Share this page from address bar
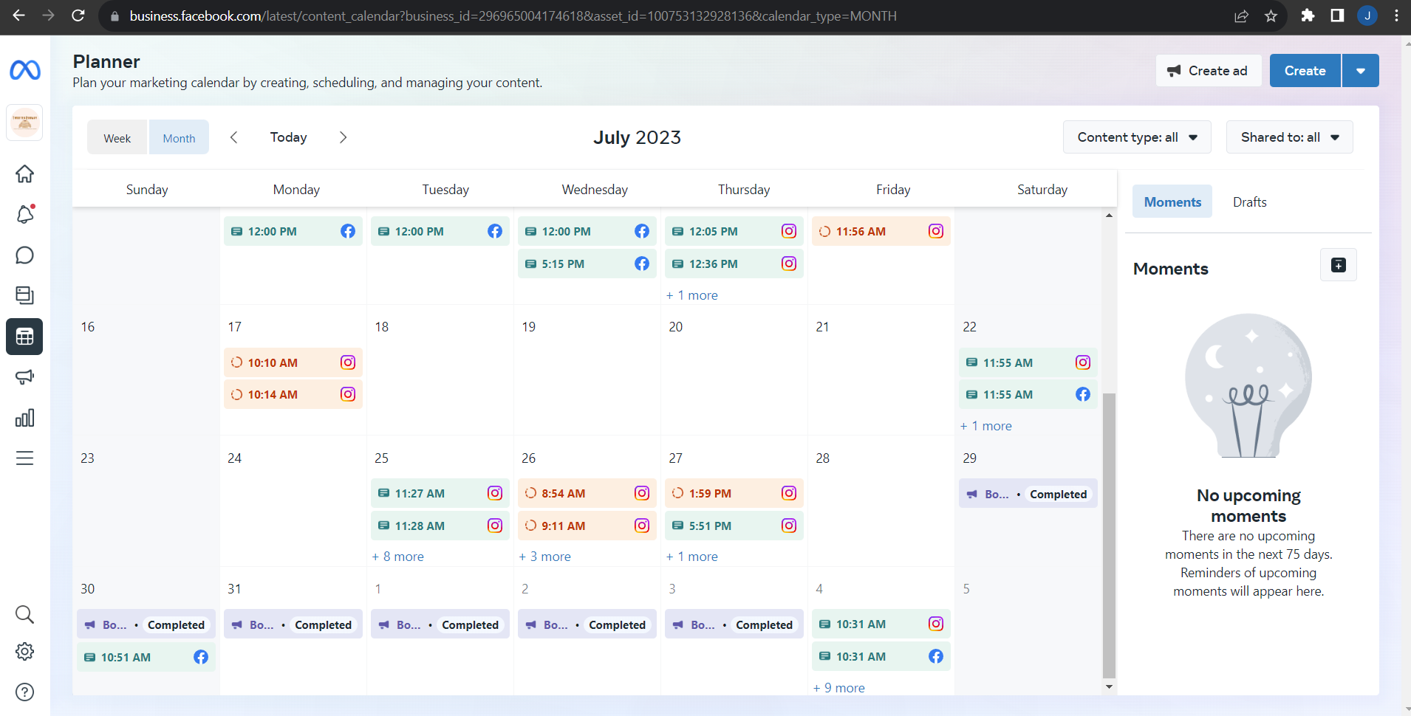The image size is (1411, 716). 1242,16
